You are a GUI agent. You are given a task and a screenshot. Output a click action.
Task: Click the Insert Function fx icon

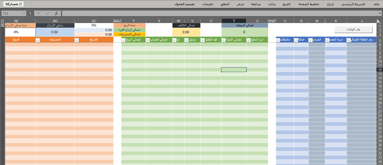click(56, 13)
